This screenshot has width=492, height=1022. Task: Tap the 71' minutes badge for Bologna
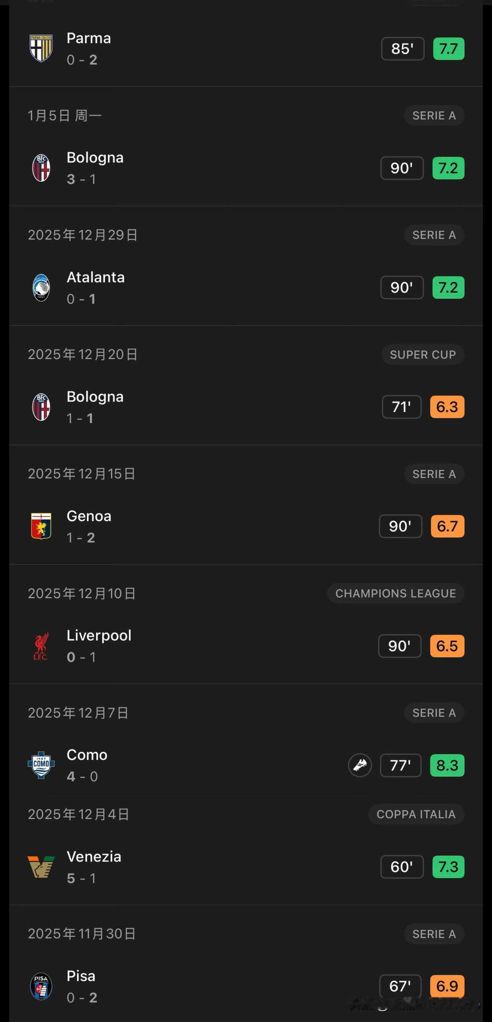(x=402, y=407)
